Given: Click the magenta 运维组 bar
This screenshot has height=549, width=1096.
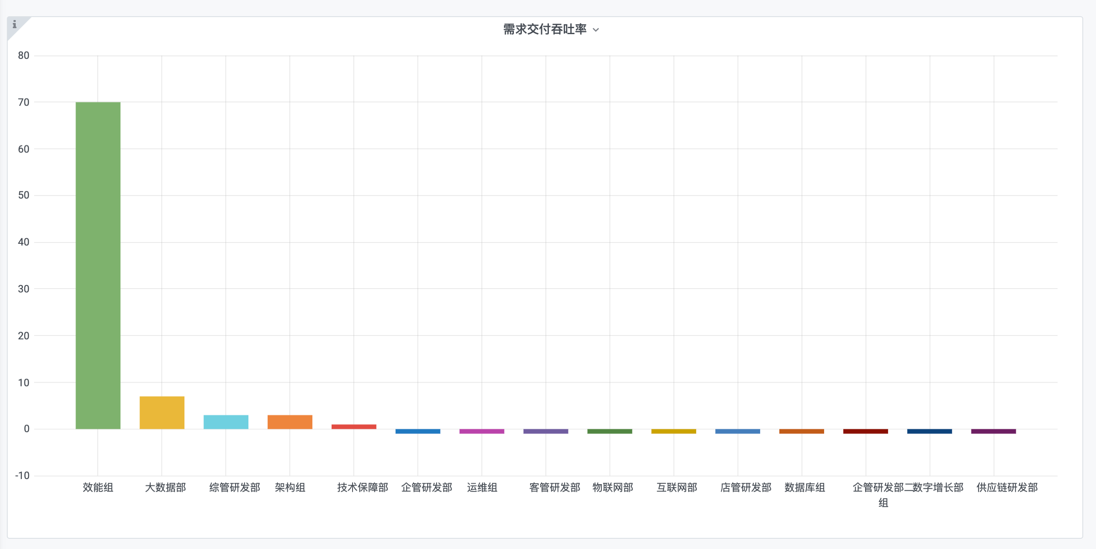Looking at the screenshot, I should click(482, 431).
